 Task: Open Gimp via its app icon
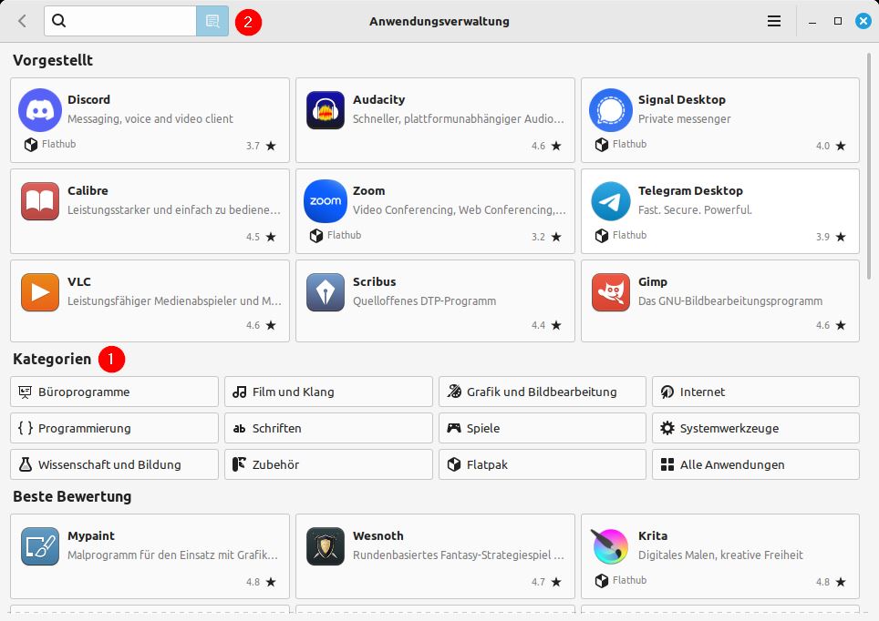coord(612,292)
